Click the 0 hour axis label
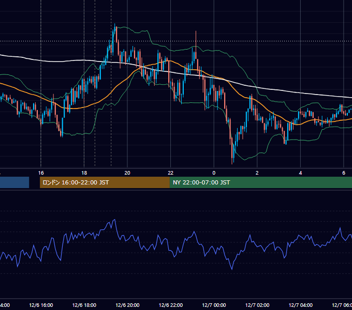 coord(214,173)
